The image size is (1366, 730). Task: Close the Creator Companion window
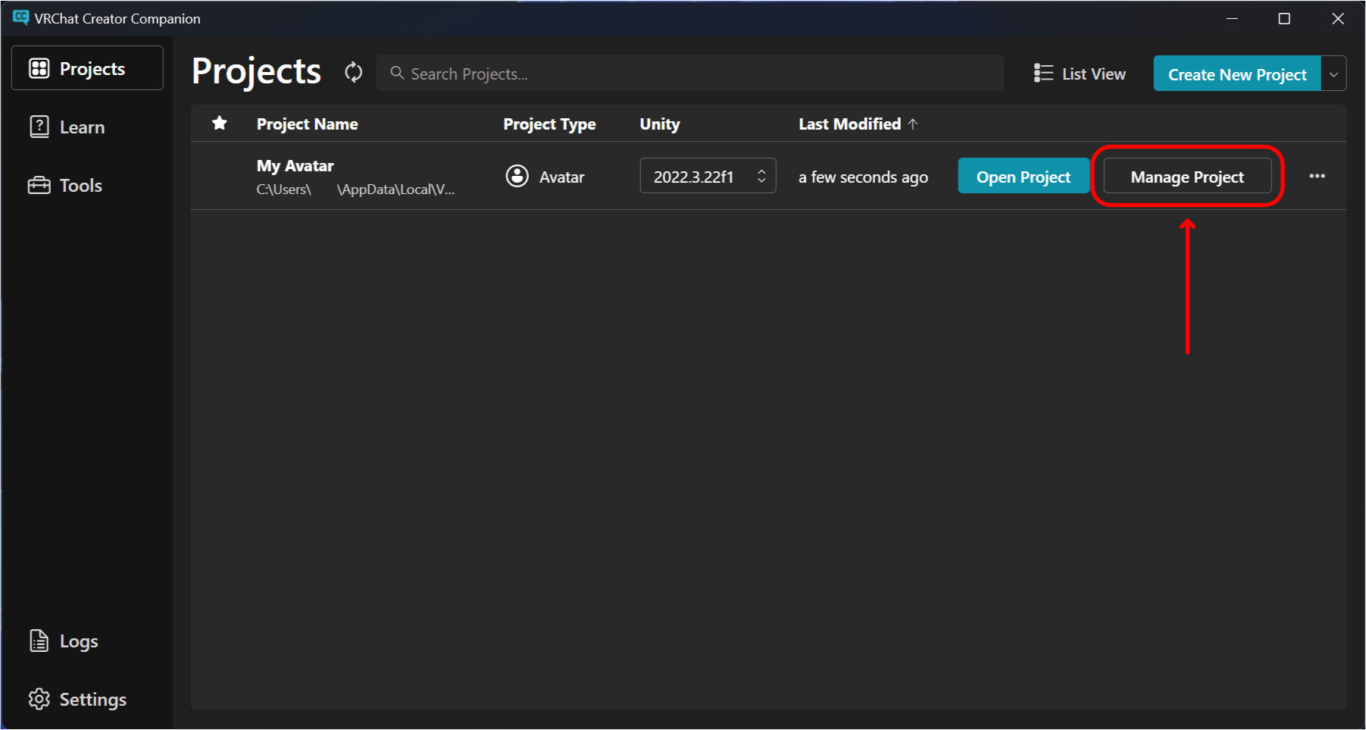pos(1338,18)
